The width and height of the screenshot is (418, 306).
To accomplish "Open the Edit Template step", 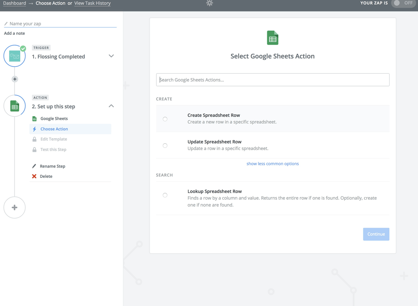I will coord(54,139).
